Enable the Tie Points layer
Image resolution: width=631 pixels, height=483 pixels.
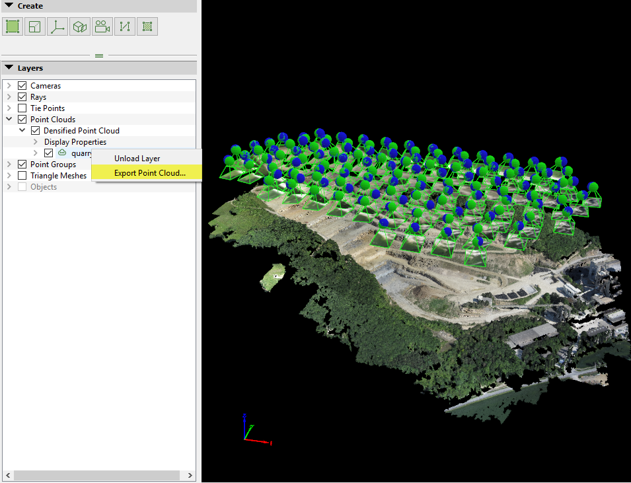pyautogui.click(x=22, y=108)
